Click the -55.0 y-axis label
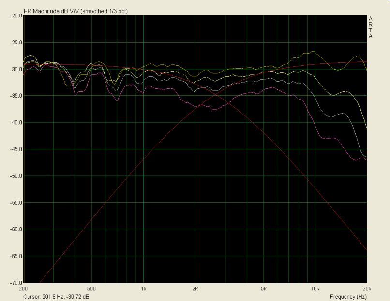390x301 pixels. tap(16, 202)
